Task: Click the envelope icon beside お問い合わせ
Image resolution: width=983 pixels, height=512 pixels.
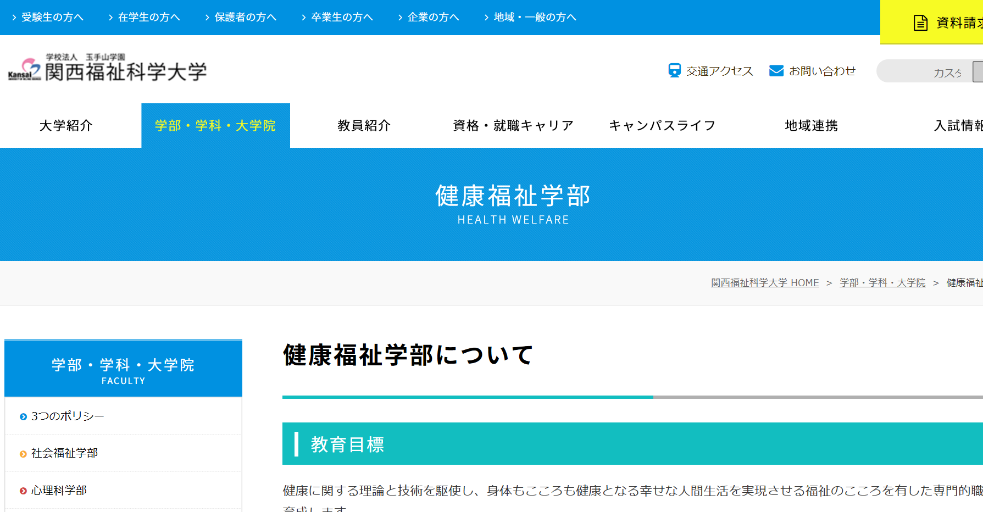Action: point(776,71)
